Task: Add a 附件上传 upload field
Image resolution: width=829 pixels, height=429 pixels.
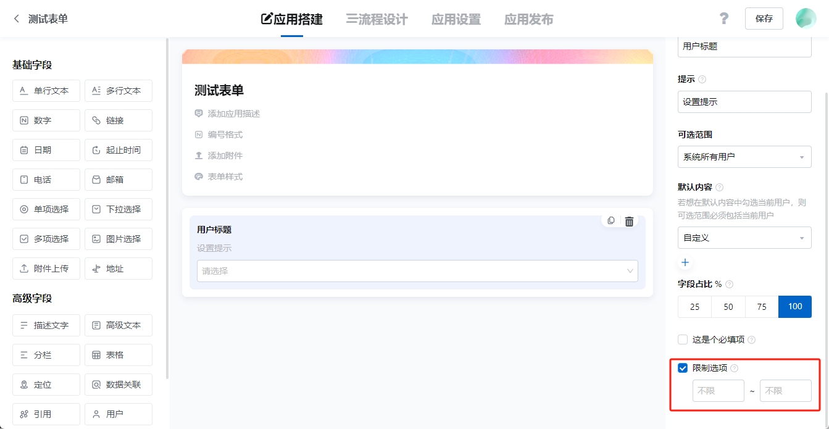Action: pos(46,269)
